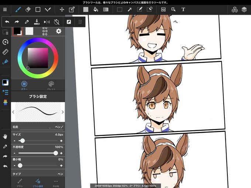Image resolution: width=251 pixels, height=188 pixels.
Task: Open the ブラシ設定 bottom tab
Action: [38, 183]
